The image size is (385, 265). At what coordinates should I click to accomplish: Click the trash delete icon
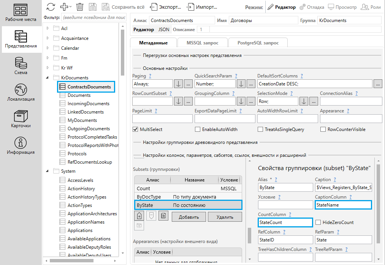pos(80,7)
